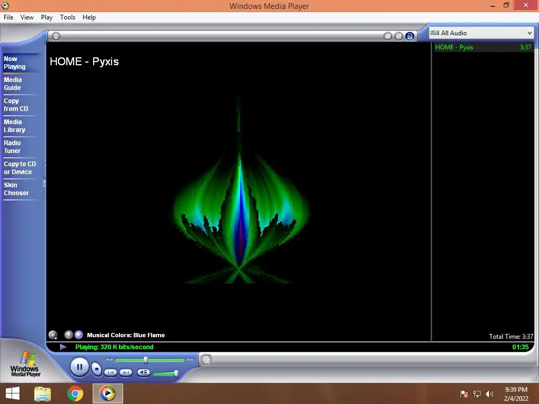The image size is (539, 404).
Task: Select the next visualization
Action: click(x=79, y=334)
